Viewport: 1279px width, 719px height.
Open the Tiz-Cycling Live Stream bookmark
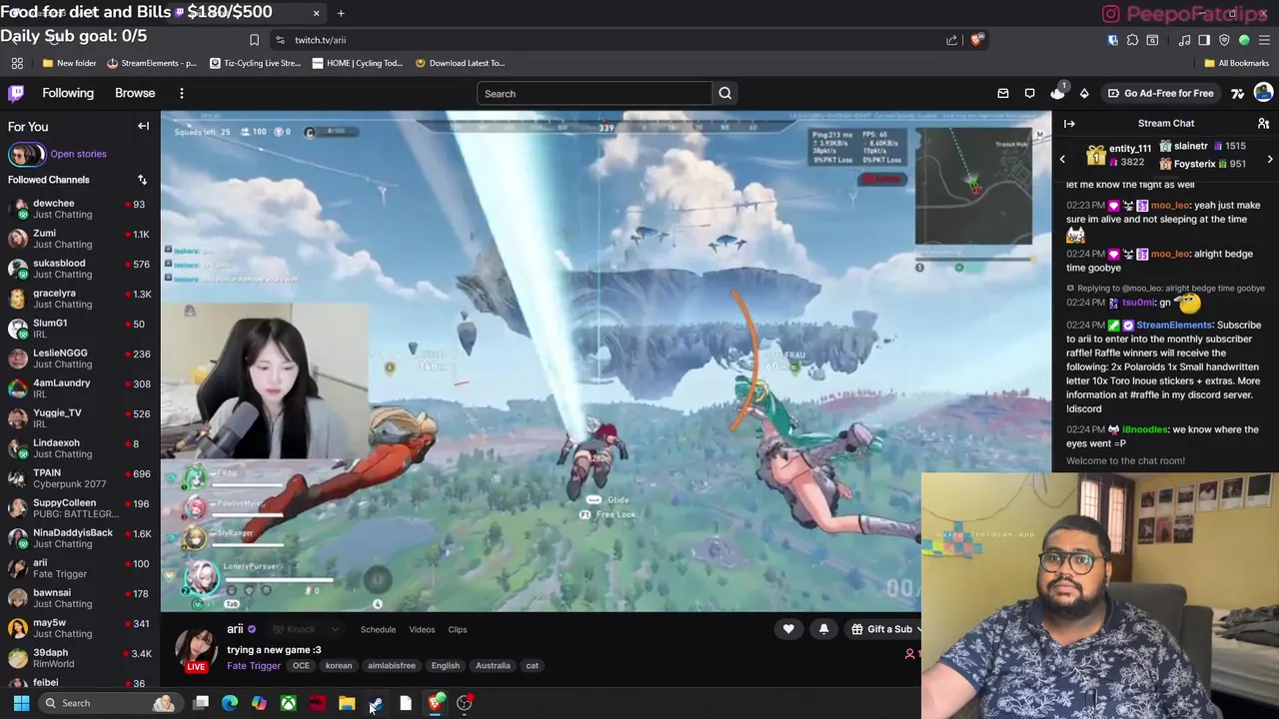tap(255, 63)
